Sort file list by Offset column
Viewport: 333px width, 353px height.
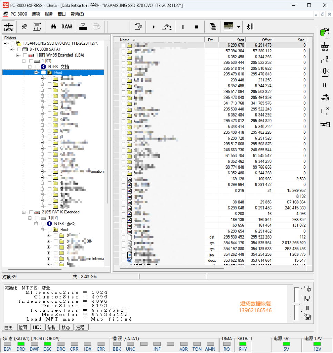click(259, 40)
